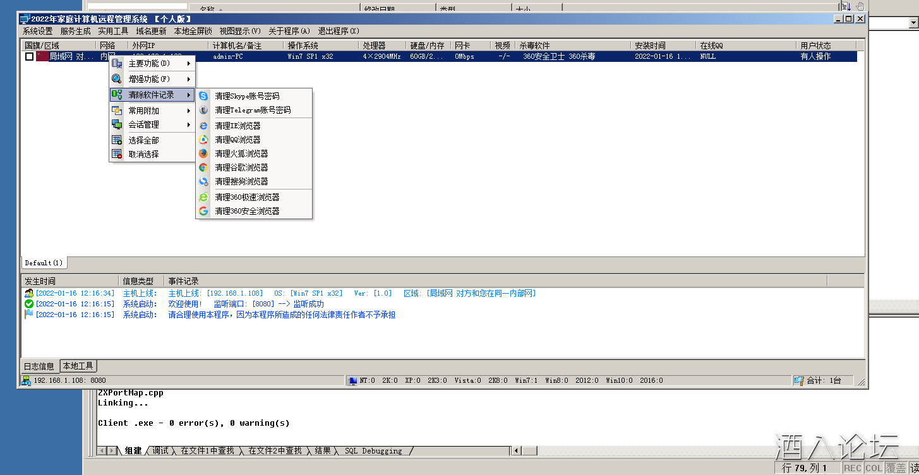The image size is (919, 475).
Task: Click the icon beside 清除软件记录
Action: pos(117,95)
